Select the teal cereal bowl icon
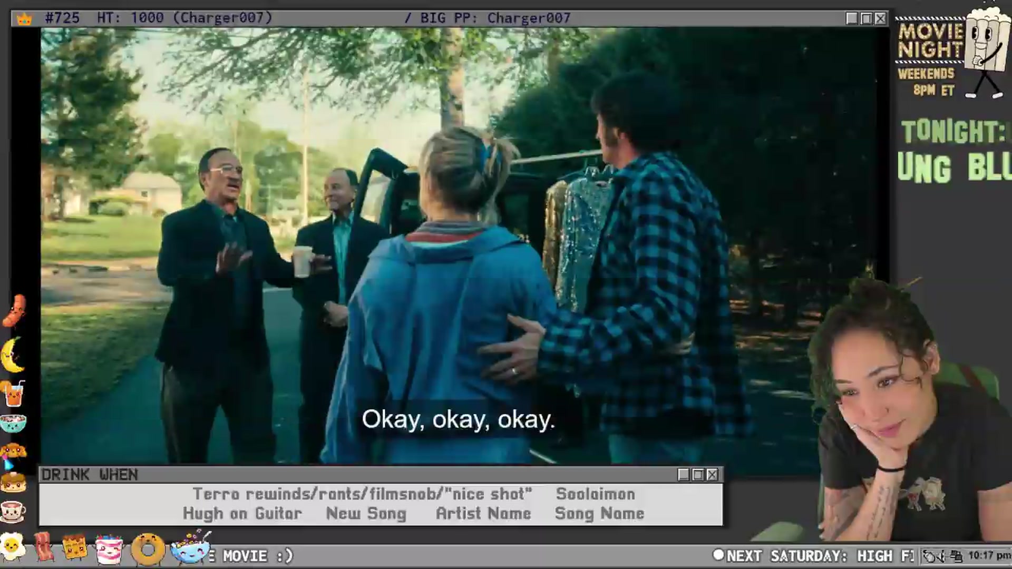Screen dimensions: 1012x569 click(x=13, y=423)
